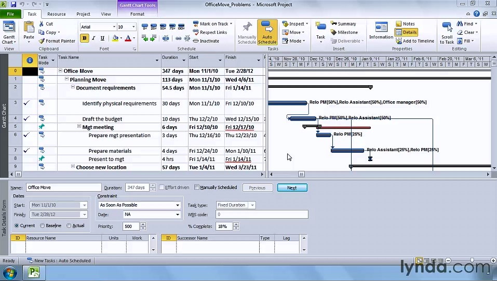
Task: Open the Constraint type dropdown
Action: [x=178, y=205]
